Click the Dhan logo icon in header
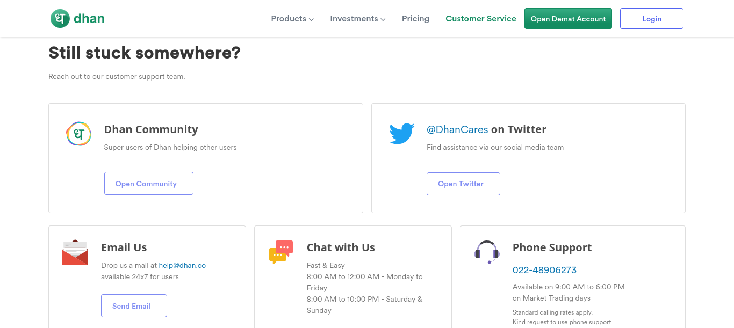 point(60,19)
